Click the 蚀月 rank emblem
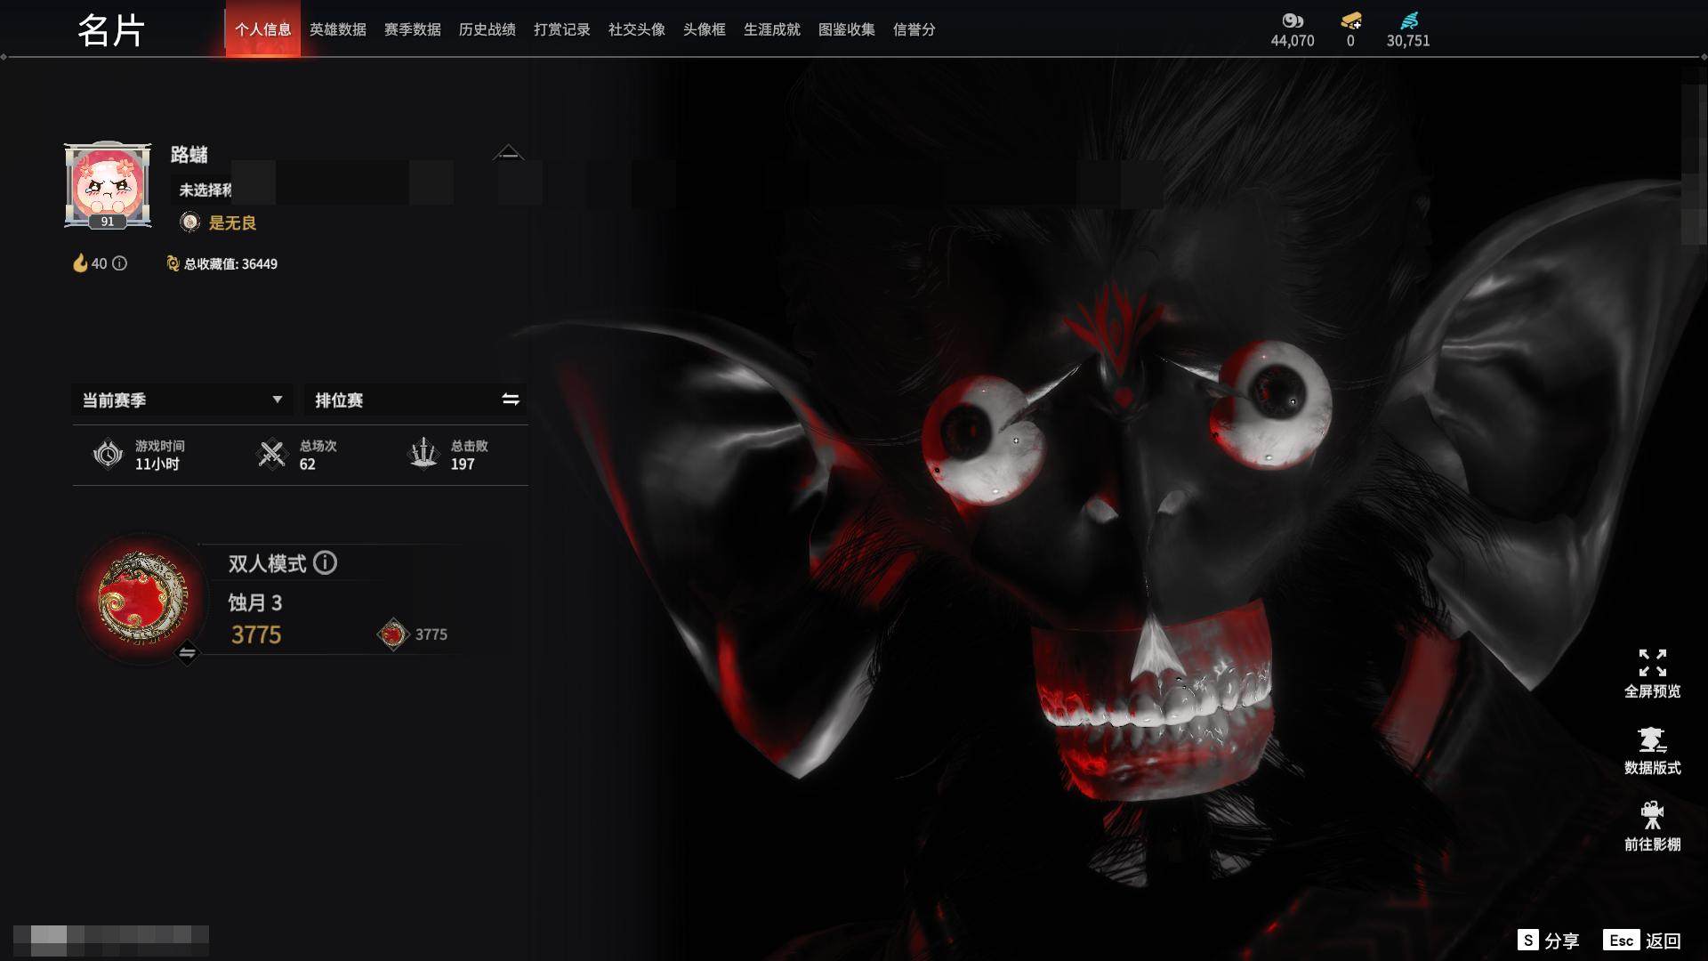This screenshot has height=961, width=1708. click(142, 597)
